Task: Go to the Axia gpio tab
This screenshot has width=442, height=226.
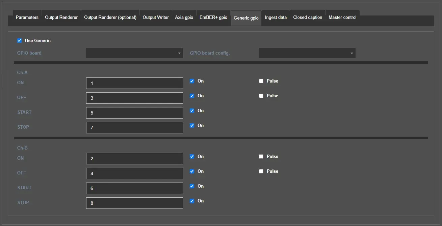Action: coord(184,18)
